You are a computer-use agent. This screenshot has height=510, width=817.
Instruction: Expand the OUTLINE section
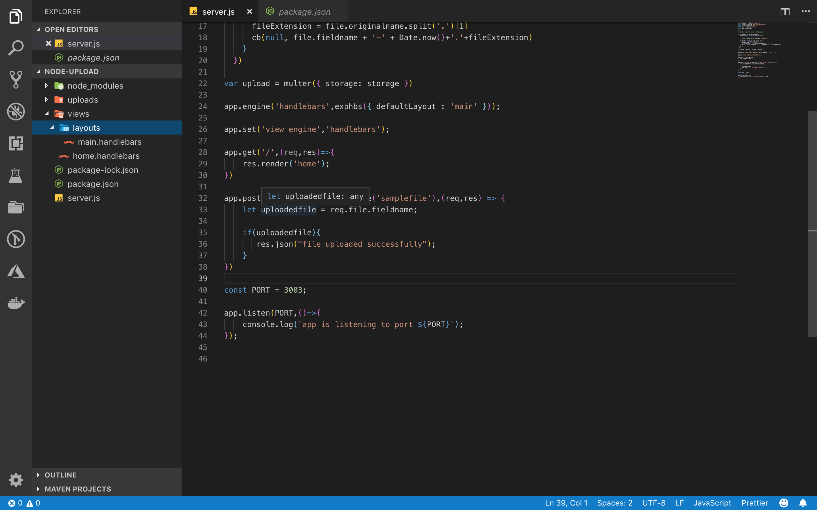point(60,475)
